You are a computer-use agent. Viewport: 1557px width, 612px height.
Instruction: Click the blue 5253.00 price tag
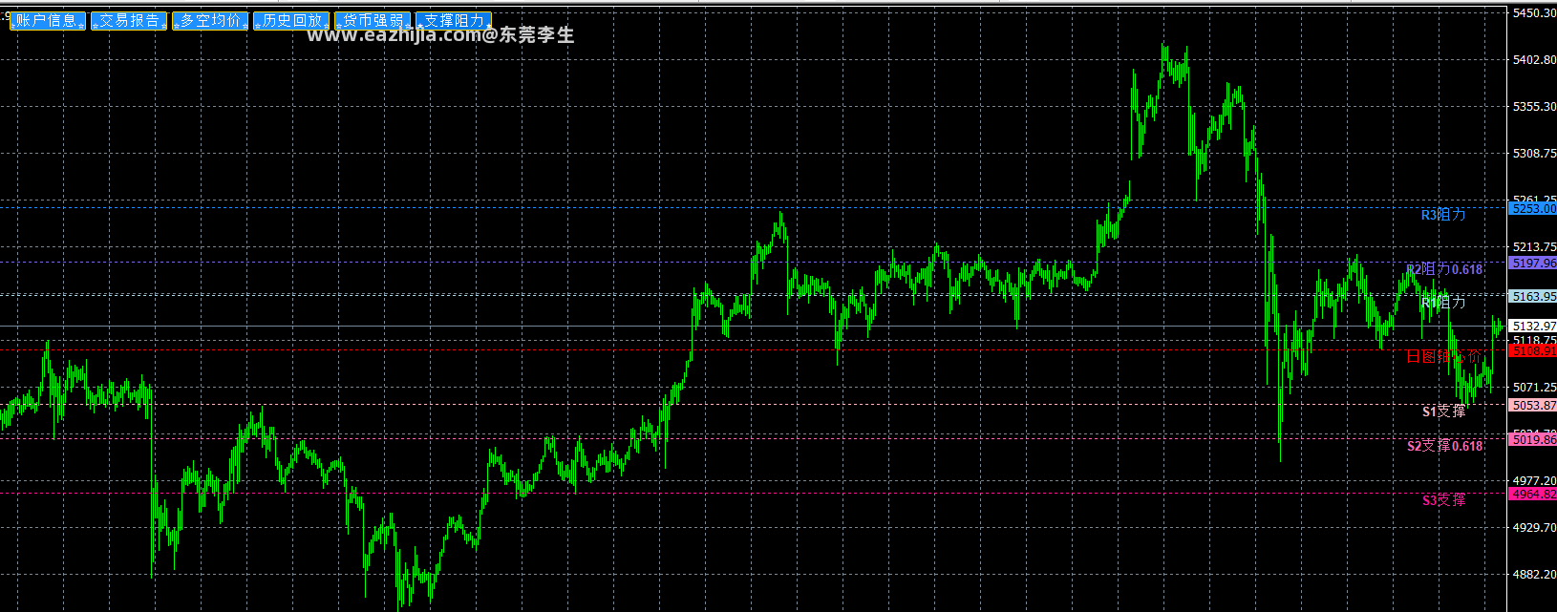(1532, 208)
